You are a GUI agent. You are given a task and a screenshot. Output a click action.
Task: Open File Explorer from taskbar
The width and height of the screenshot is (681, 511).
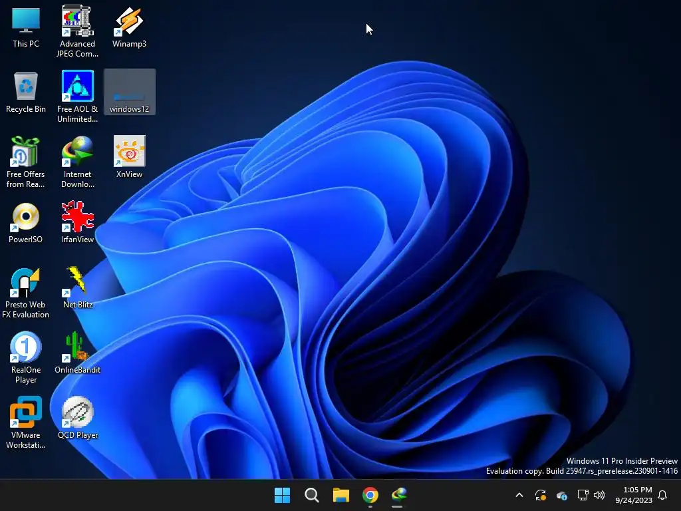click(x=341, y=495)
